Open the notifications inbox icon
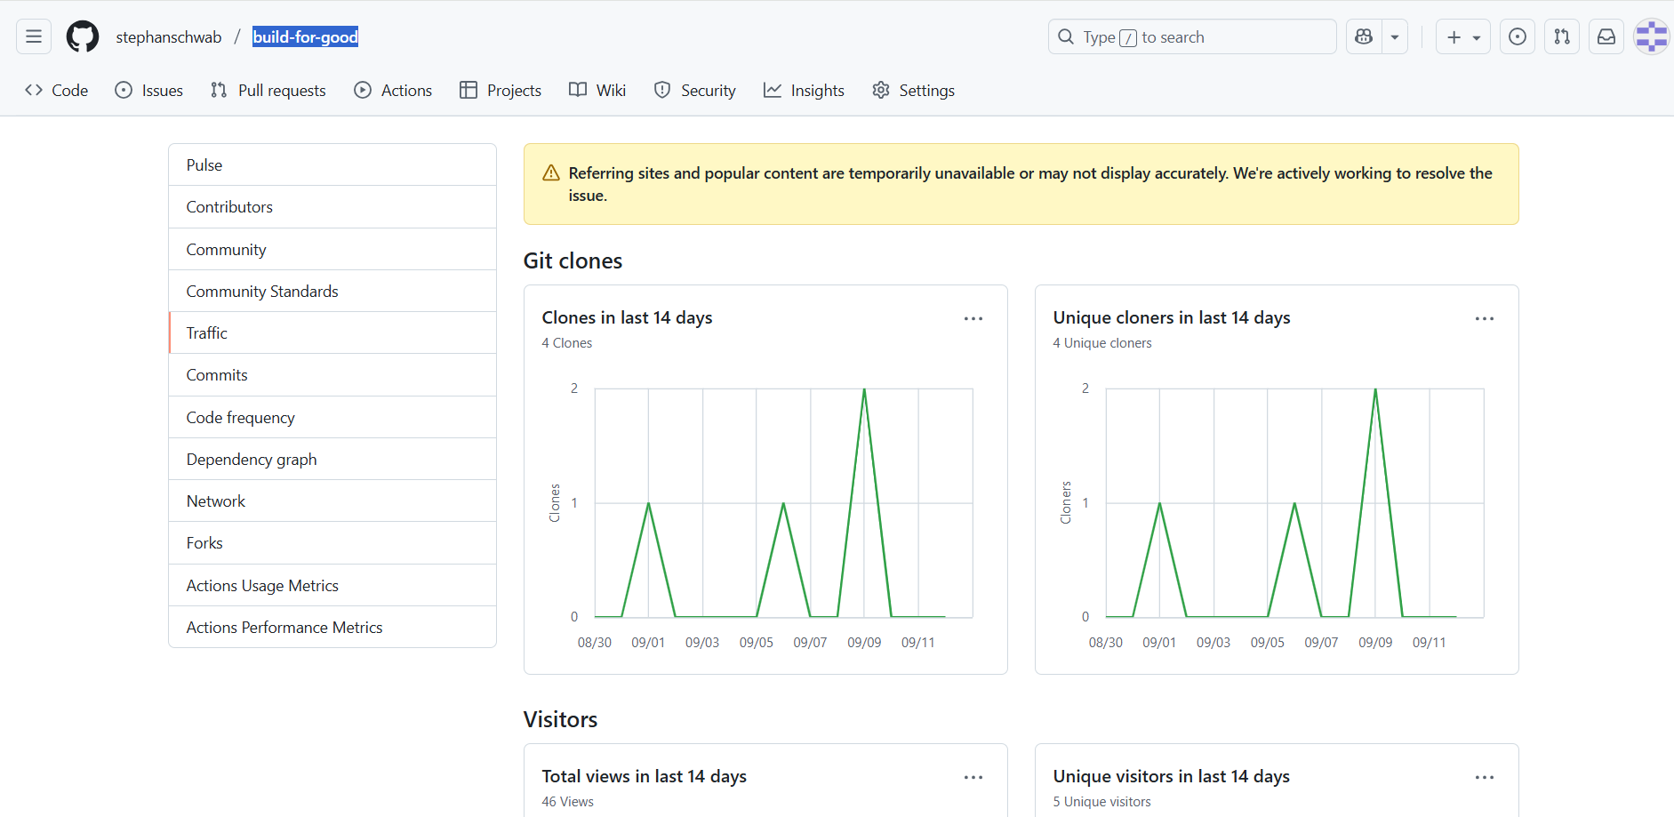 [x=1606, y=36]
